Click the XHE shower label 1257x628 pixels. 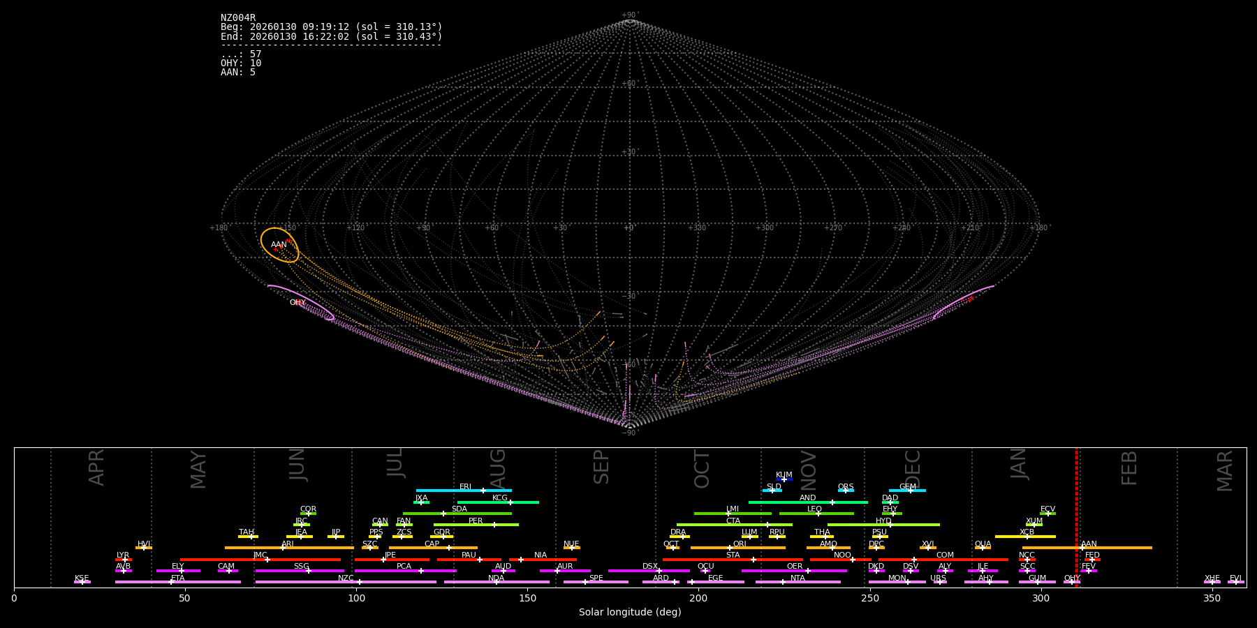(x=1212, y=578)
